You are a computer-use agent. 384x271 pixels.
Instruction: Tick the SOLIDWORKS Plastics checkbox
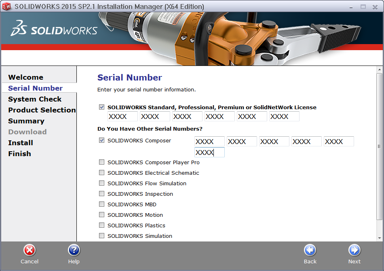pyautogui.click(x=101, y=225)
